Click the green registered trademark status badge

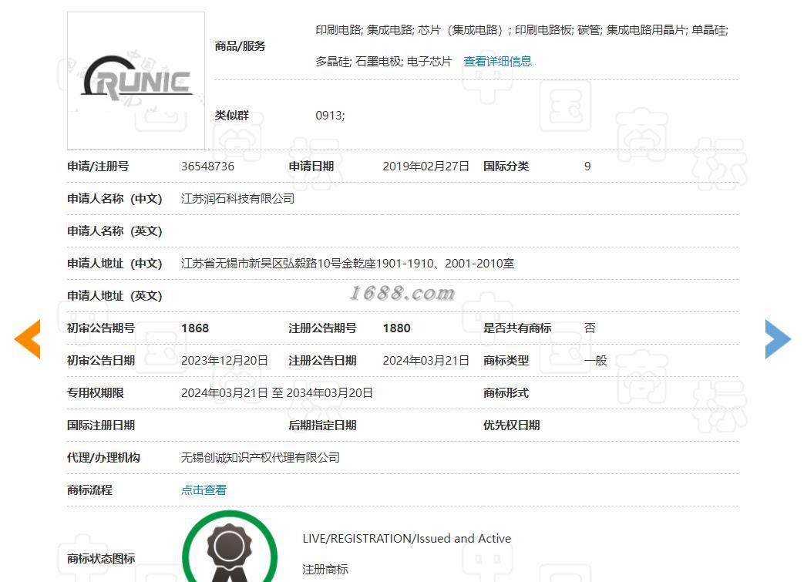coord(230,547)
